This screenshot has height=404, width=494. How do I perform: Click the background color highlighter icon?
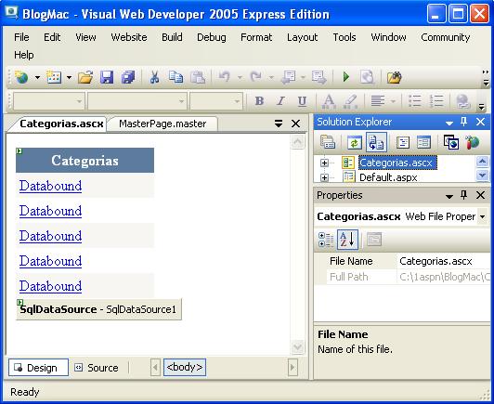click(x=350, y=101)
